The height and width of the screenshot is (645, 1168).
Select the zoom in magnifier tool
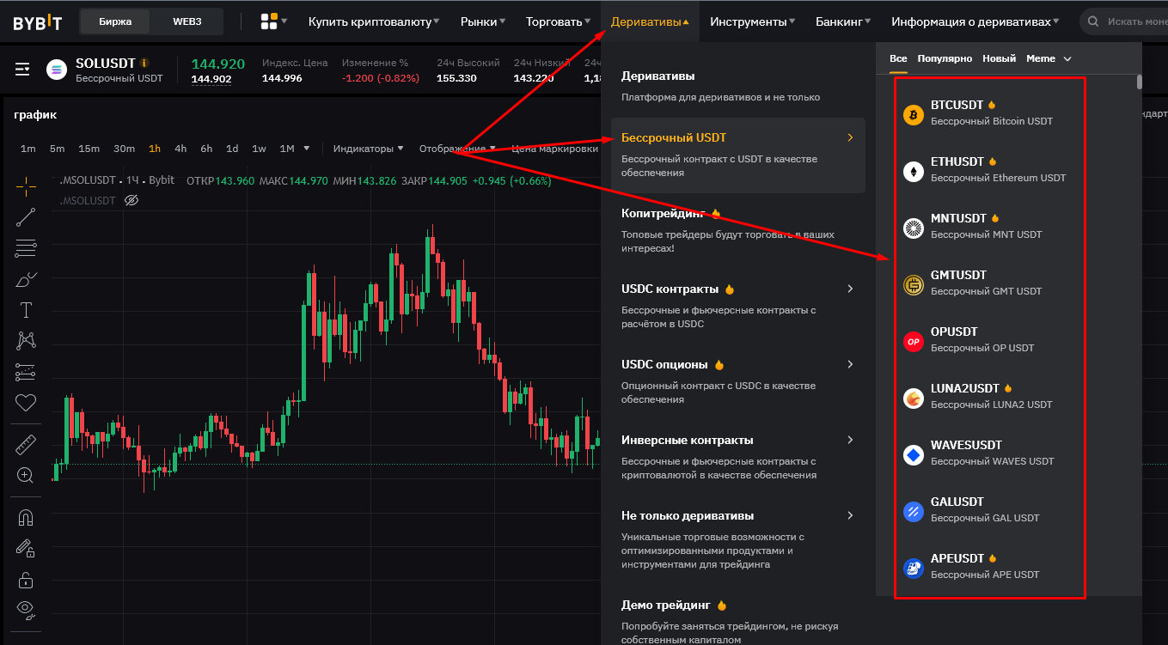coord(26,475)
